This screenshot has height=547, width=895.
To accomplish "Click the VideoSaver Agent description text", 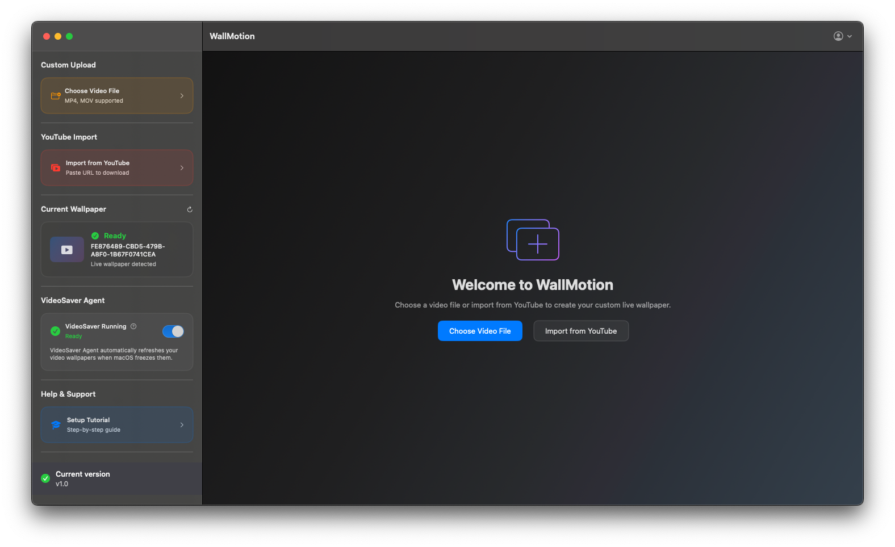I will 114,354.
